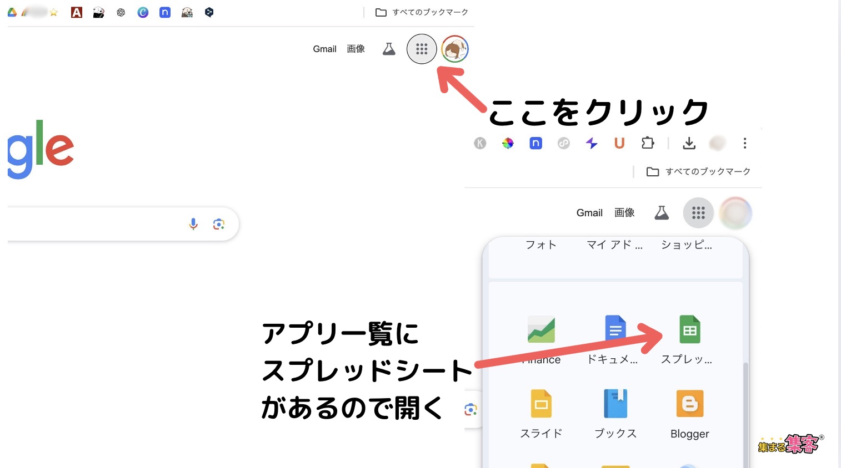
Task: Click 画像 link in upper-left capture
Action: point(356,49)
